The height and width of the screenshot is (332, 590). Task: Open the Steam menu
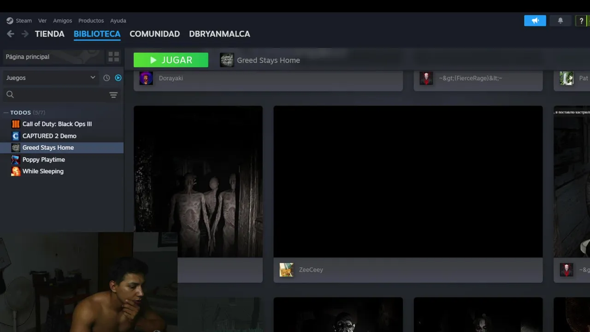coord(24,21)
